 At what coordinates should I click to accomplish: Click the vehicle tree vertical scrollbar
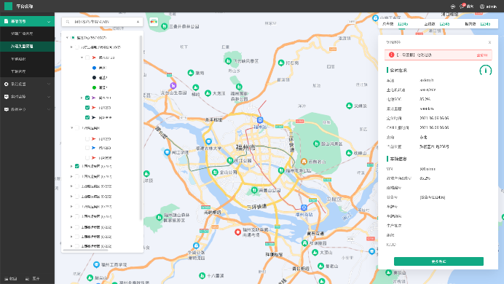[x=141, y=128]
